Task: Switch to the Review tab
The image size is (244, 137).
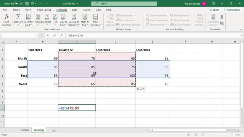Action: (x=87, y=10)
